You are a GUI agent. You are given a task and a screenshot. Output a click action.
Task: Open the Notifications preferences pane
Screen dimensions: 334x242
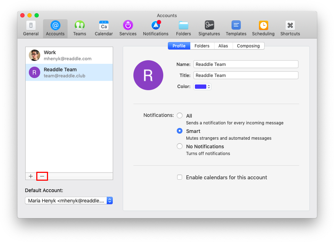pos(156,29)
